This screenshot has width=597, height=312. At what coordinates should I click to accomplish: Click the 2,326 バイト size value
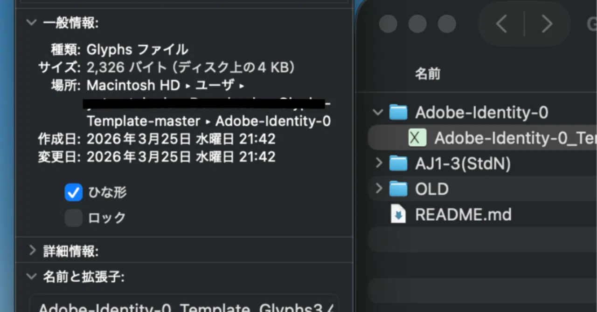pos(191,68)
